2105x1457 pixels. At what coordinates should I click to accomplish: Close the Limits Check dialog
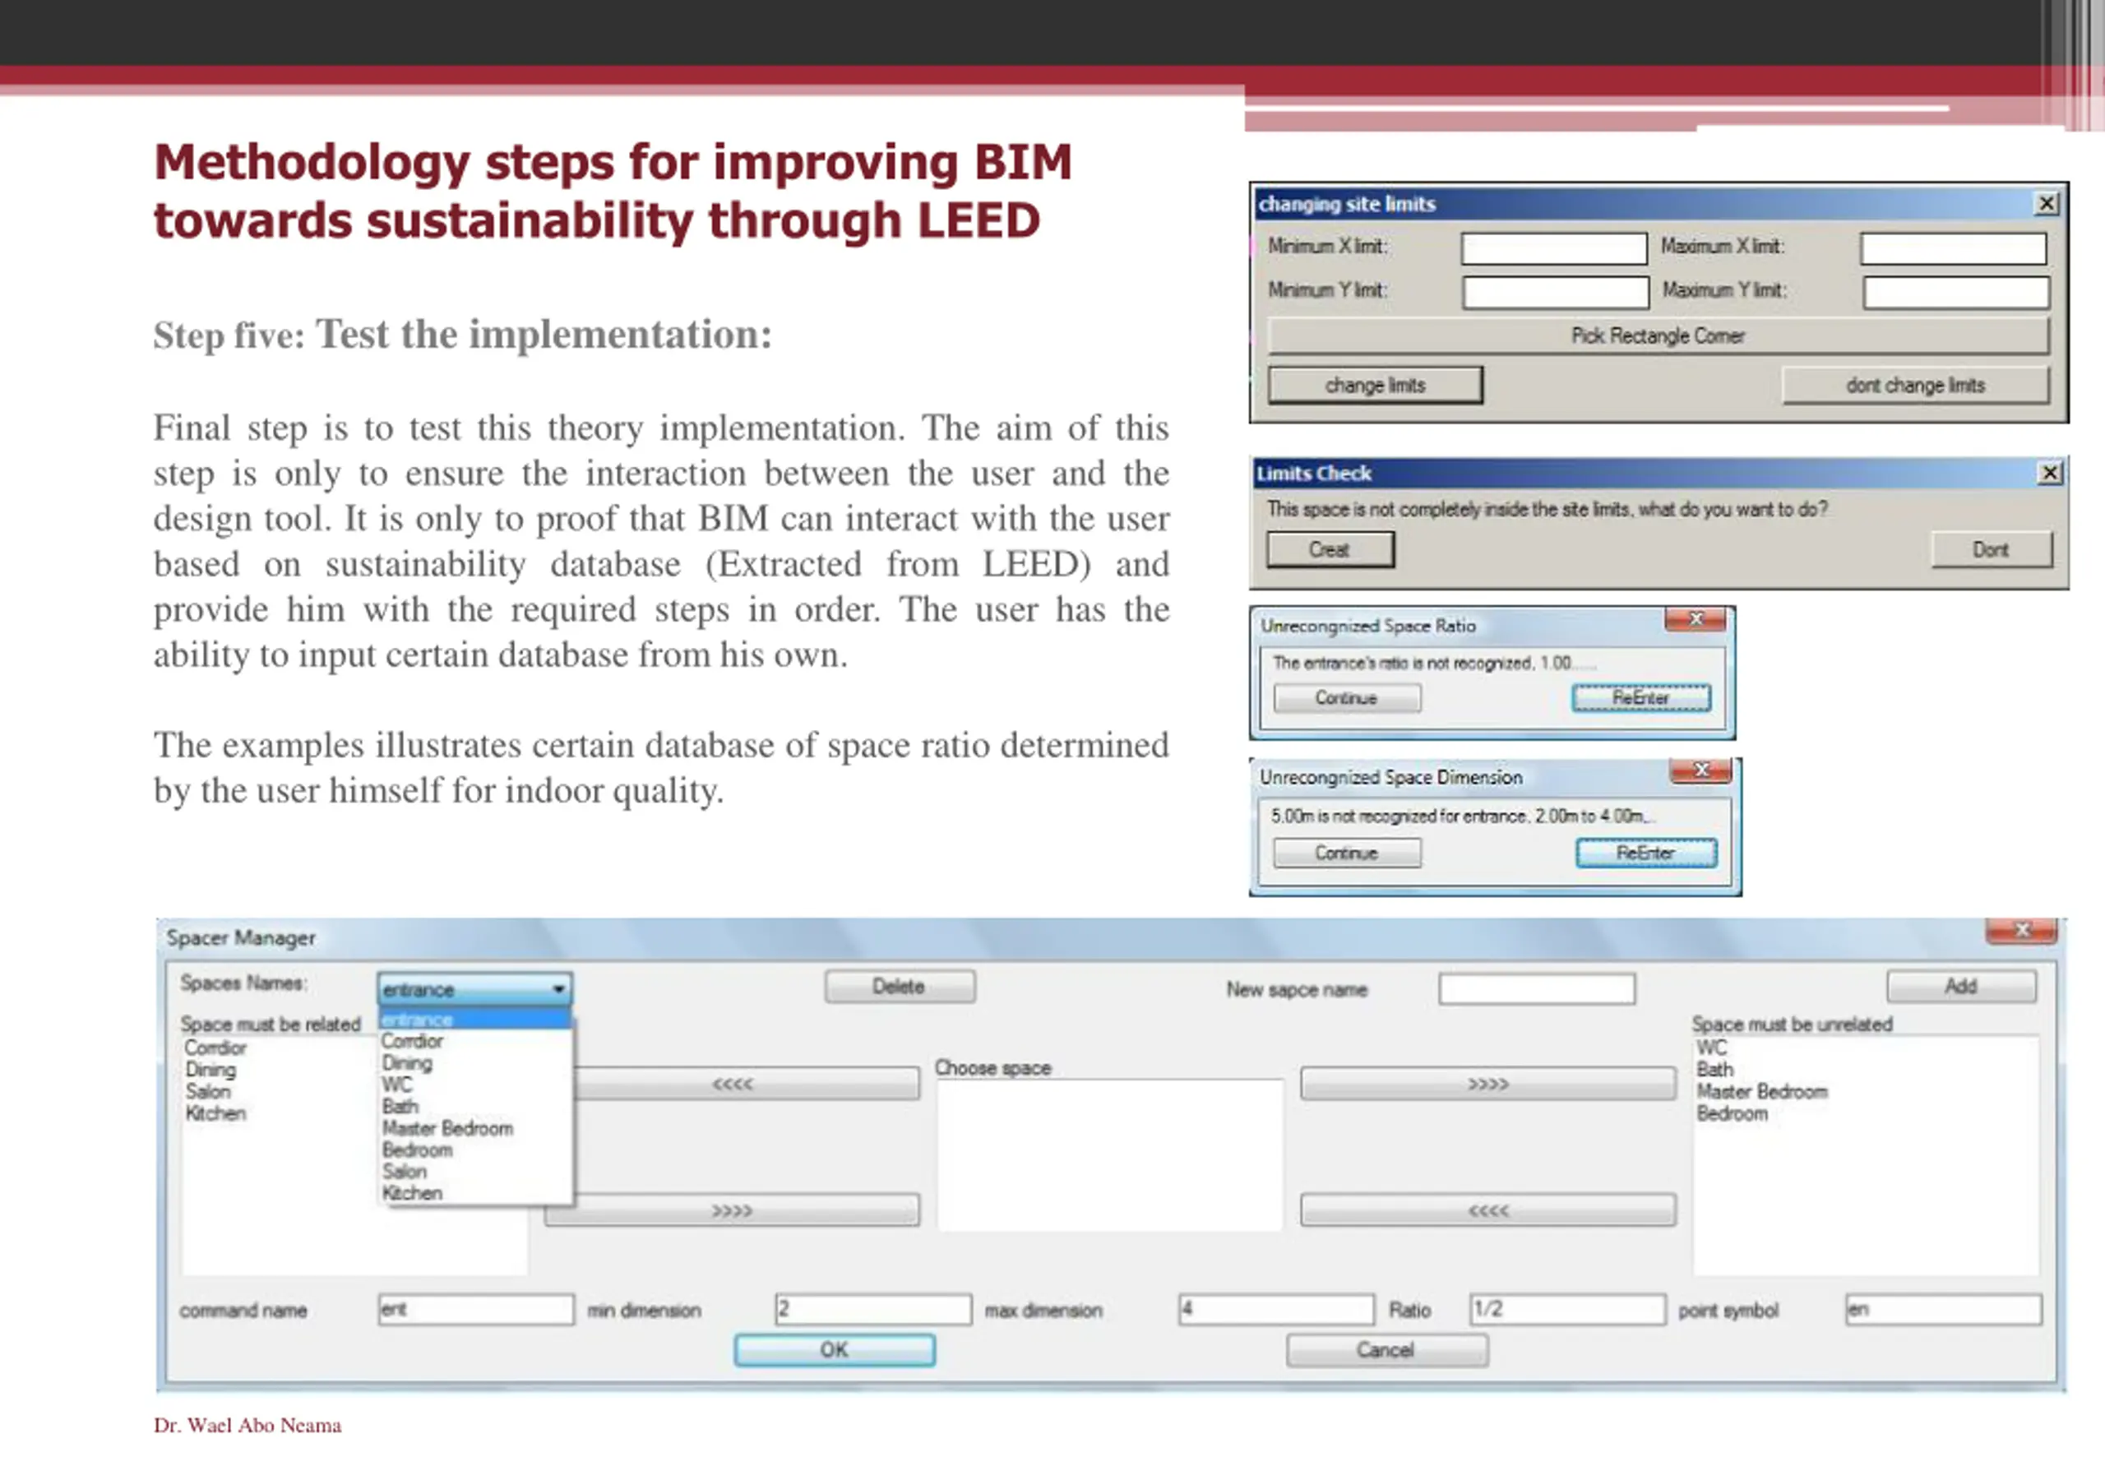click(2049, 472)
